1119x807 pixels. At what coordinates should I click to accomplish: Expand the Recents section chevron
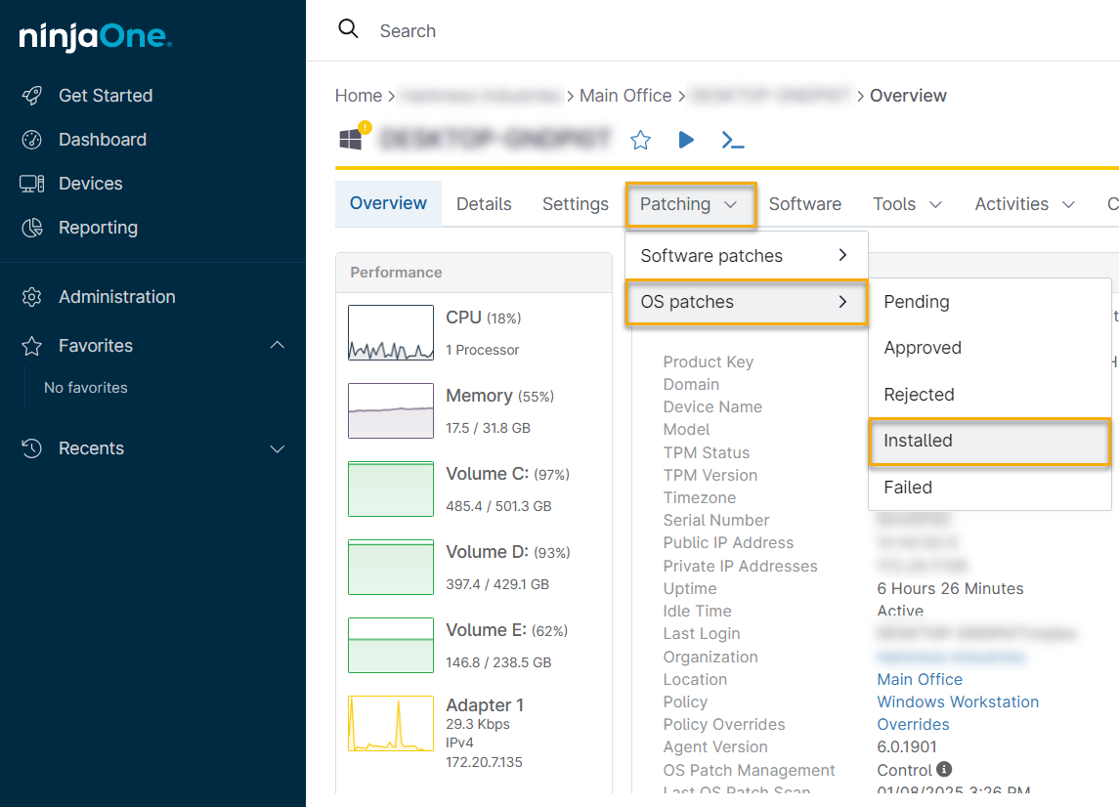pos(278,448)
